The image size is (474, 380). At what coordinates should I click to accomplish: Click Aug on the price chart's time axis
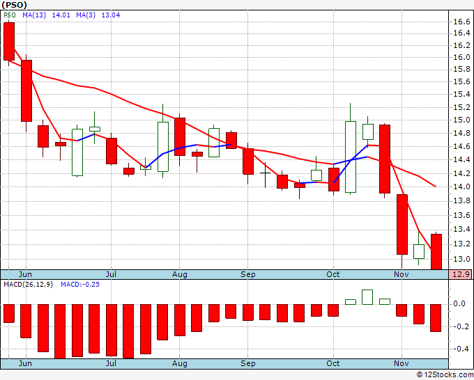[x=180, y=274]
